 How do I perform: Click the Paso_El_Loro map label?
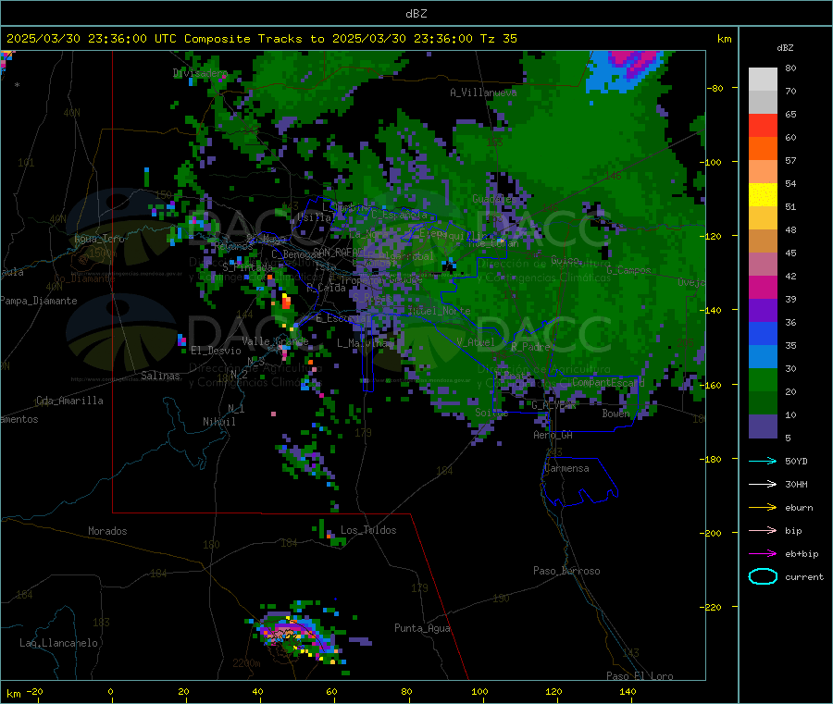(640, 676)
